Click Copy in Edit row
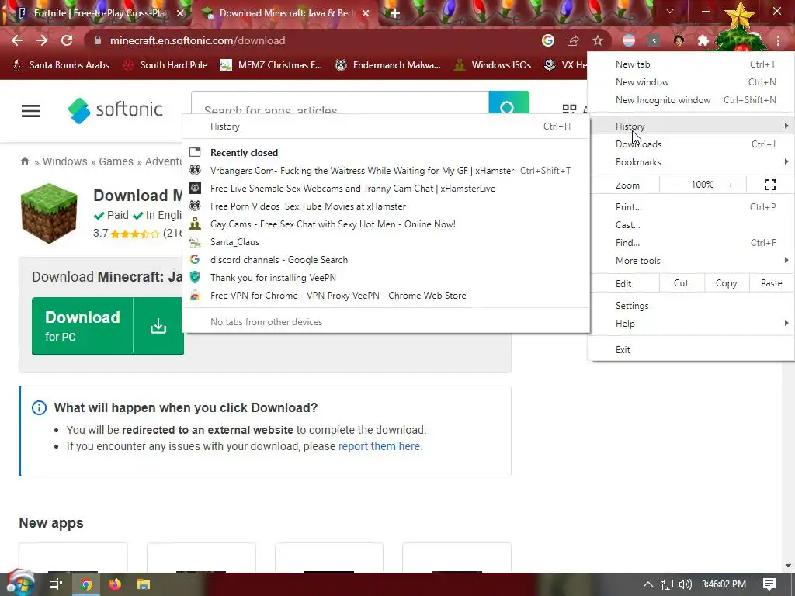The image size is (795, 596). (x=726, y=283)
